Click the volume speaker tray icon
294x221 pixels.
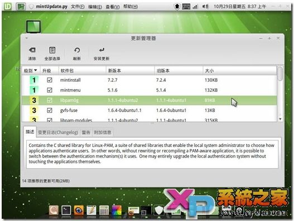(x=205, y=7)
